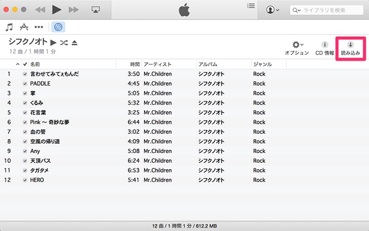Screen dimensions: 369x231
Task: Click the シフクノオト CD title heading
Action: (28, 42)
